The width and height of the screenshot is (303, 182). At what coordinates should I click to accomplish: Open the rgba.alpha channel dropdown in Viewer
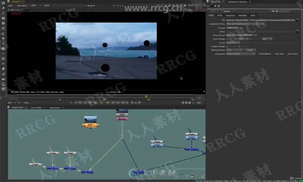coord(22,5)
